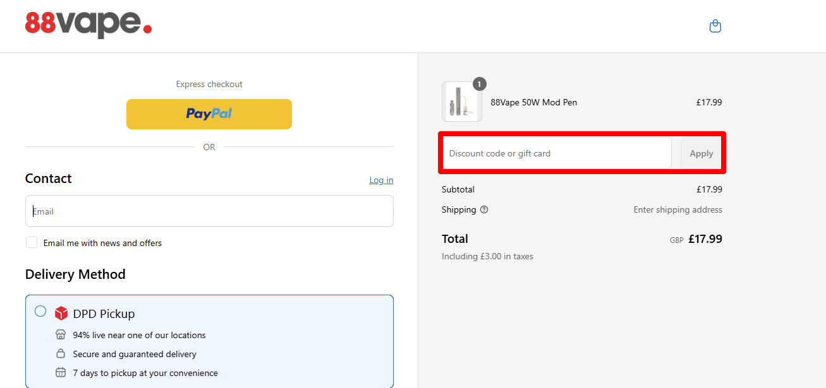Click the 94% live near our locations text
The width and height of the screenshot is (826, 388).
(x=139, y=335)
